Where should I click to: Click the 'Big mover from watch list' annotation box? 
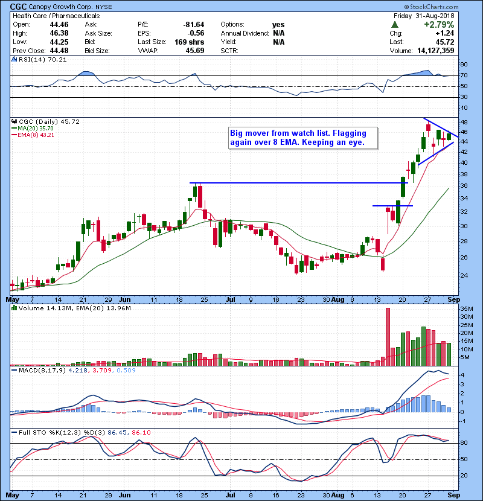pos(303,138)
